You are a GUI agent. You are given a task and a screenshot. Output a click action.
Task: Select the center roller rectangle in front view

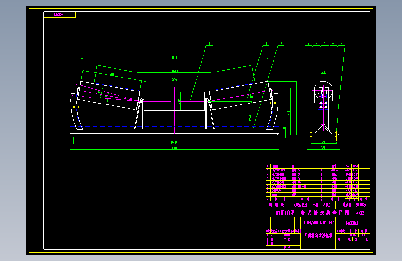pyautogui.click(x=174, y=101)
